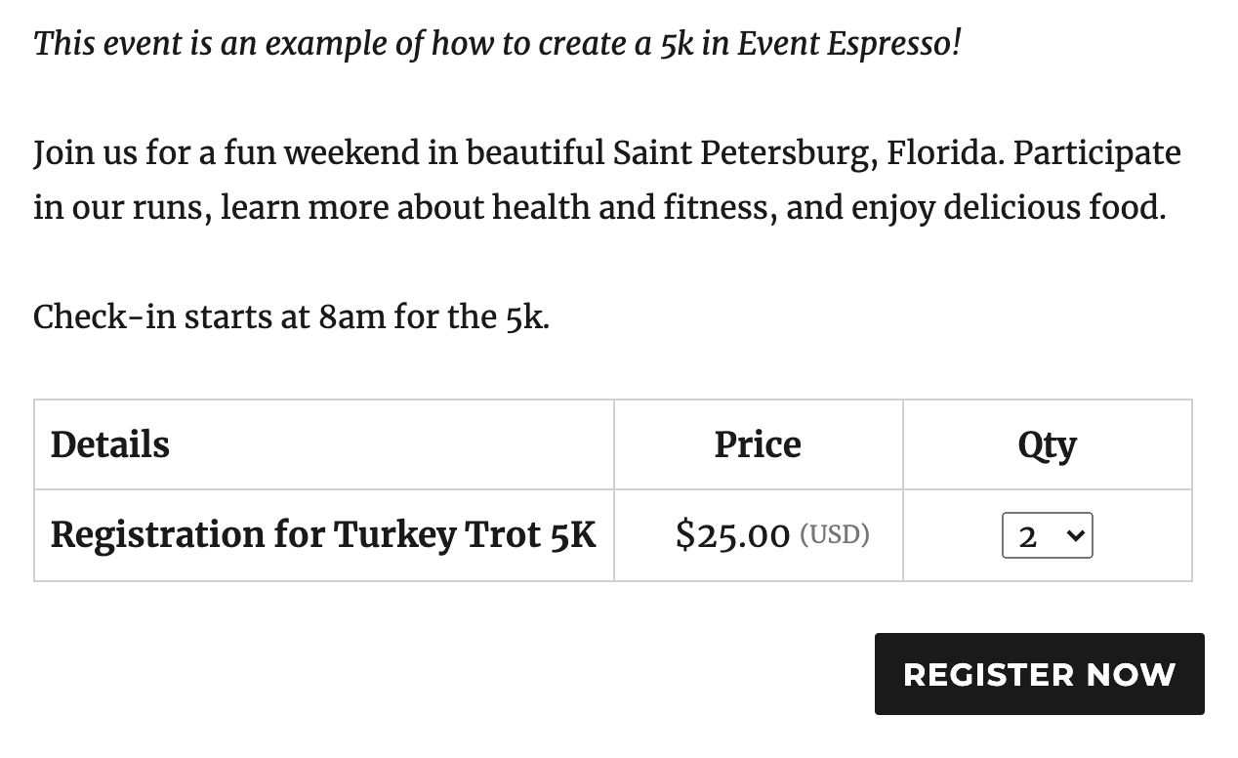Click the Event Espresso mention in the intro
The height and width of the screenshot is (758, 1238).
845,43
